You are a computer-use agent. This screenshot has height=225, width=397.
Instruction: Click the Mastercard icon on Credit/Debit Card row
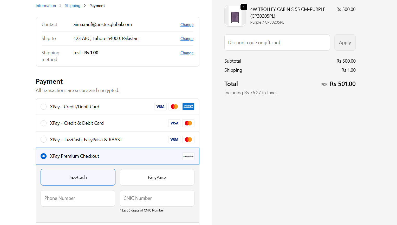(174, 107)
